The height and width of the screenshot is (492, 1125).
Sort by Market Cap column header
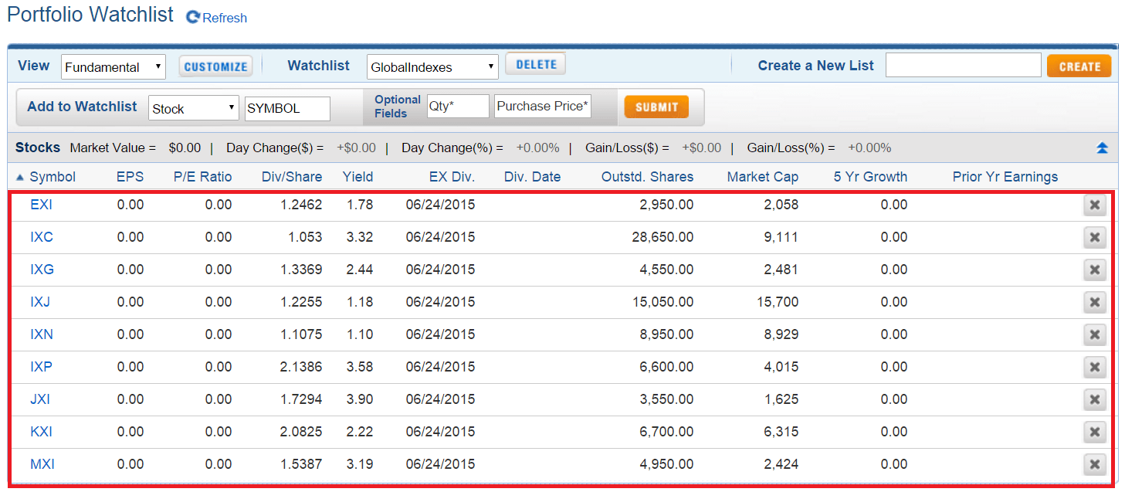click(762, 177)
